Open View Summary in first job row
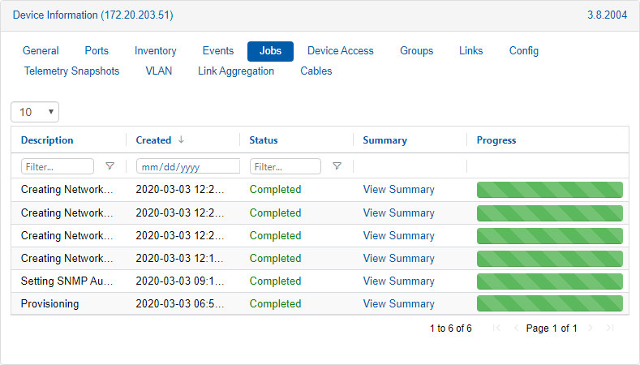This screenshot has height=365, width=640. tap(398, 190)
